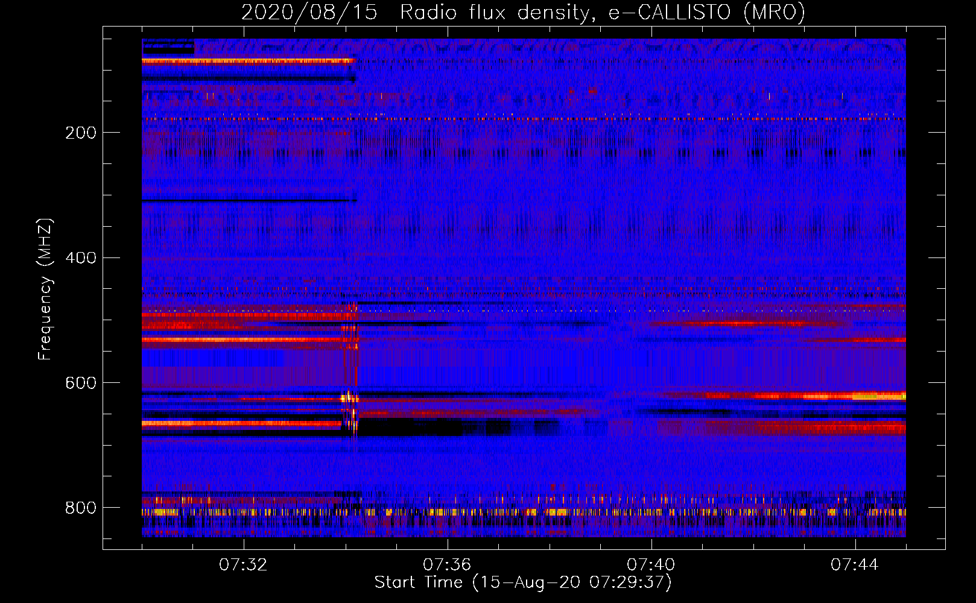The height and width of the screenshot is (603, 976).
Task: Click the 400 frequency tick label
Action: coord(81,258)
